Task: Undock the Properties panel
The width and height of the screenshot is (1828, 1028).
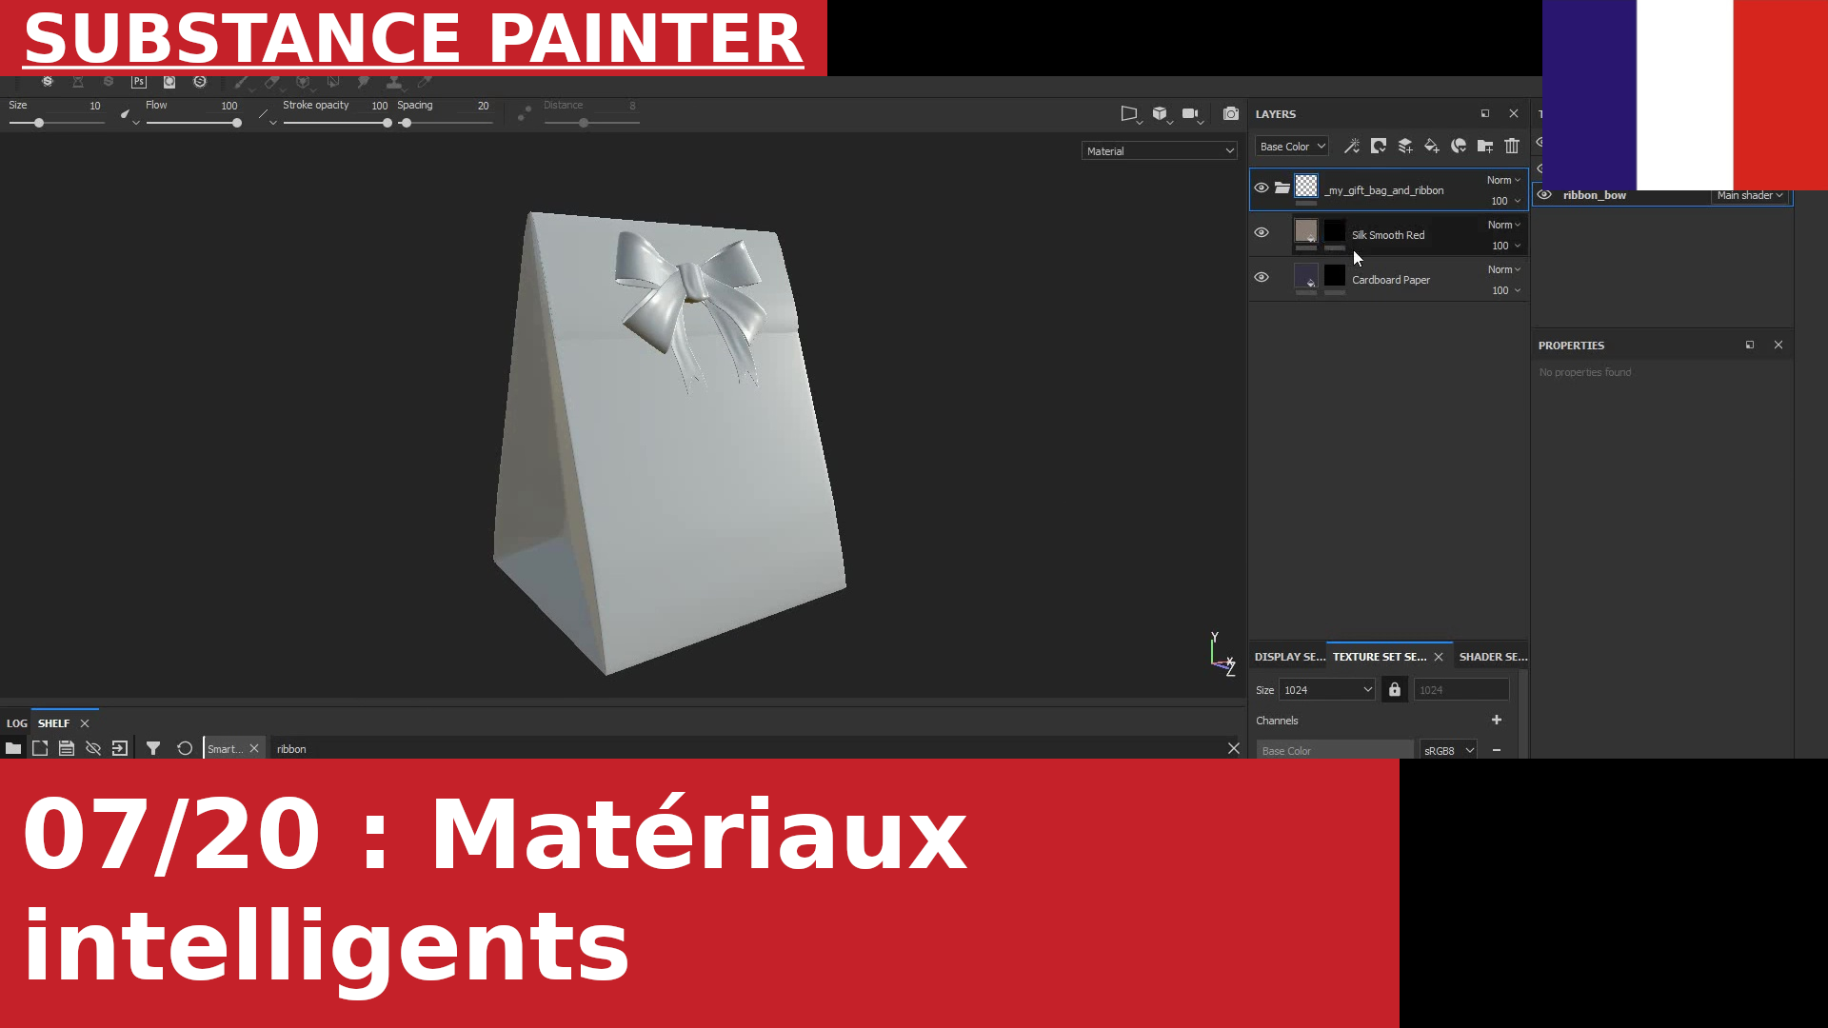Action: 1750,345
